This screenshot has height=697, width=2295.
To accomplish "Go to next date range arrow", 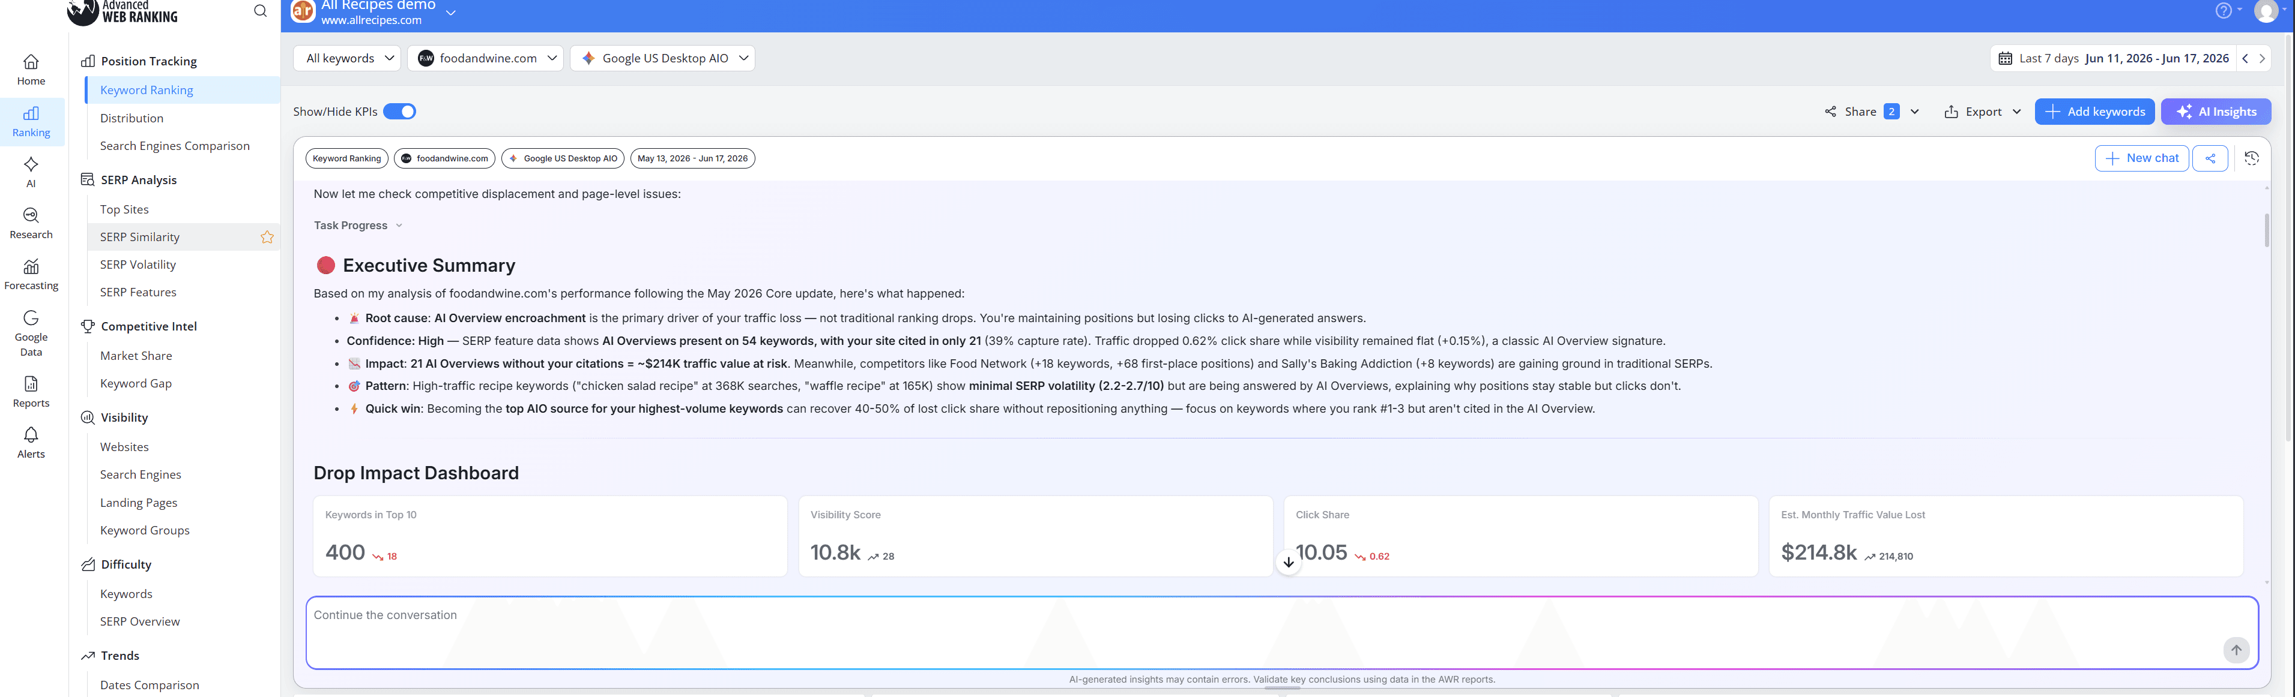I will (x=2261, y=58).
